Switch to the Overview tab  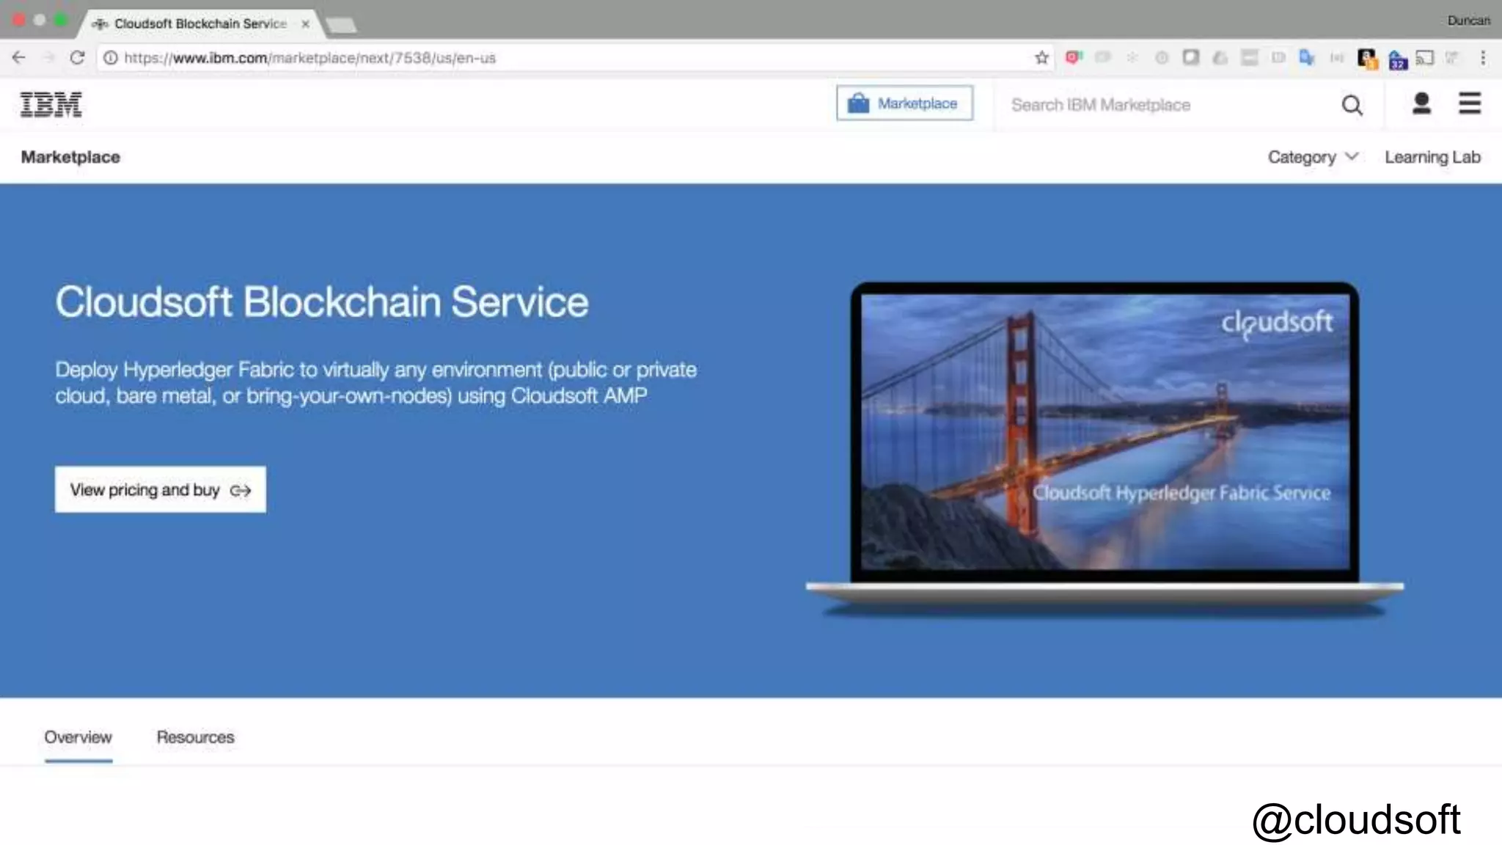tap(78, 737)
